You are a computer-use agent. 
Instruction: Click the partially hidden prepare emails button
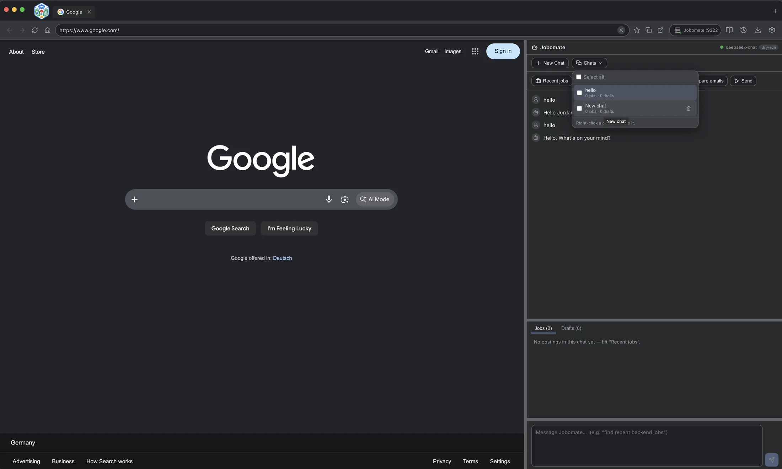coord(712,81)
